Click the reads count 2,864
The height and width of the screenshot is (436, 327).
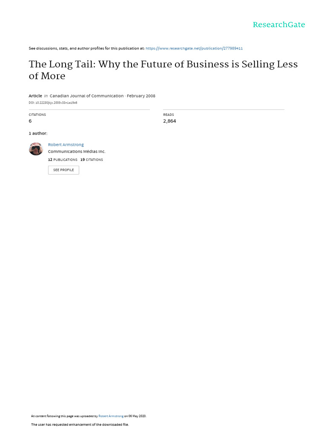click(169, 121)
